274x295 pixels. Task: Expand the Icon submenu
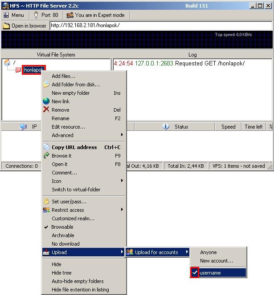click(x=84, y=181)
